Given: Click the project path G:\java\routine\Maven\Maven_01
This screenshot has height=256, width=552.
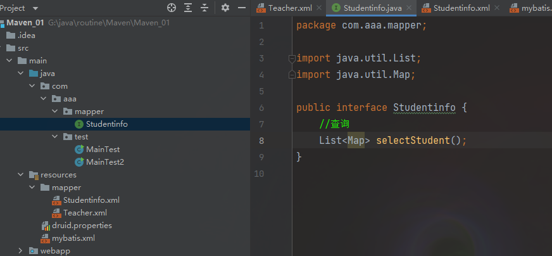Looking at the screenshot, I should click(x=109, y=23).
